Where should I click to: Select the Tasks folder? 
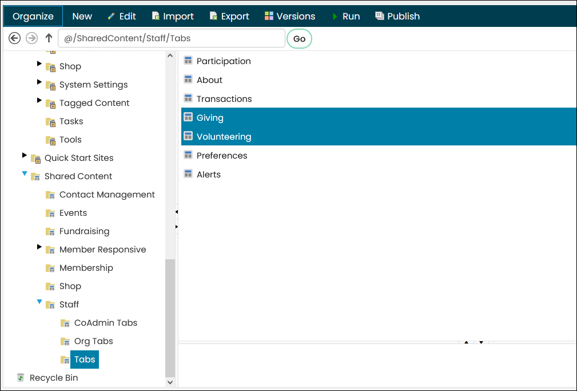[71, 121]
